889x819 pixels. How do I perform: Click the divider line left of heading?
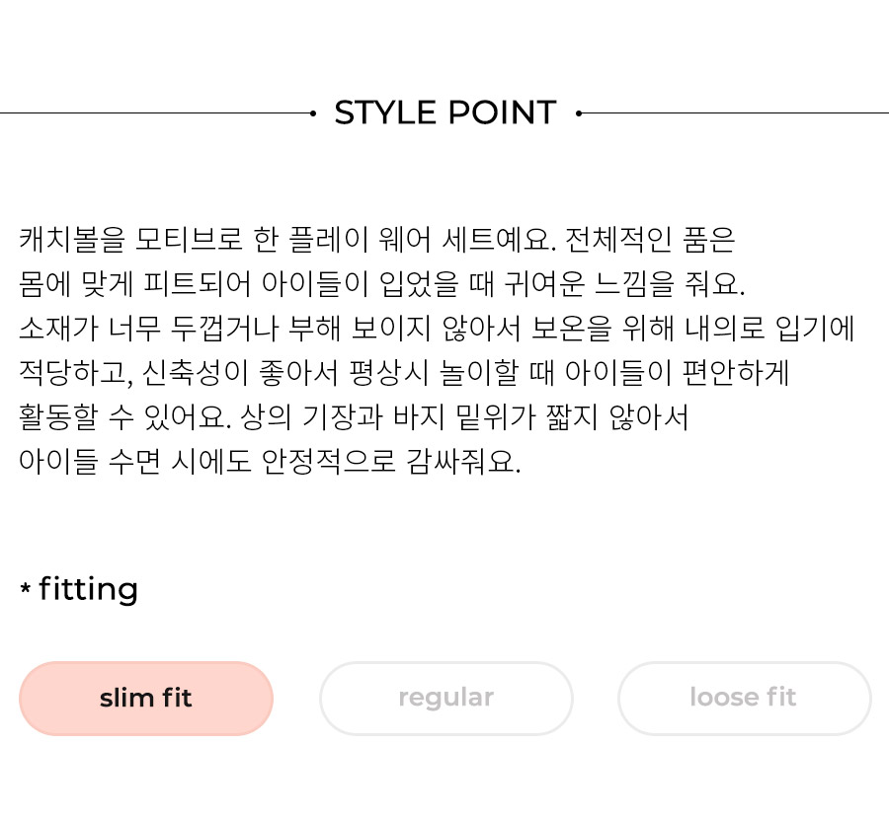[155, 113]
